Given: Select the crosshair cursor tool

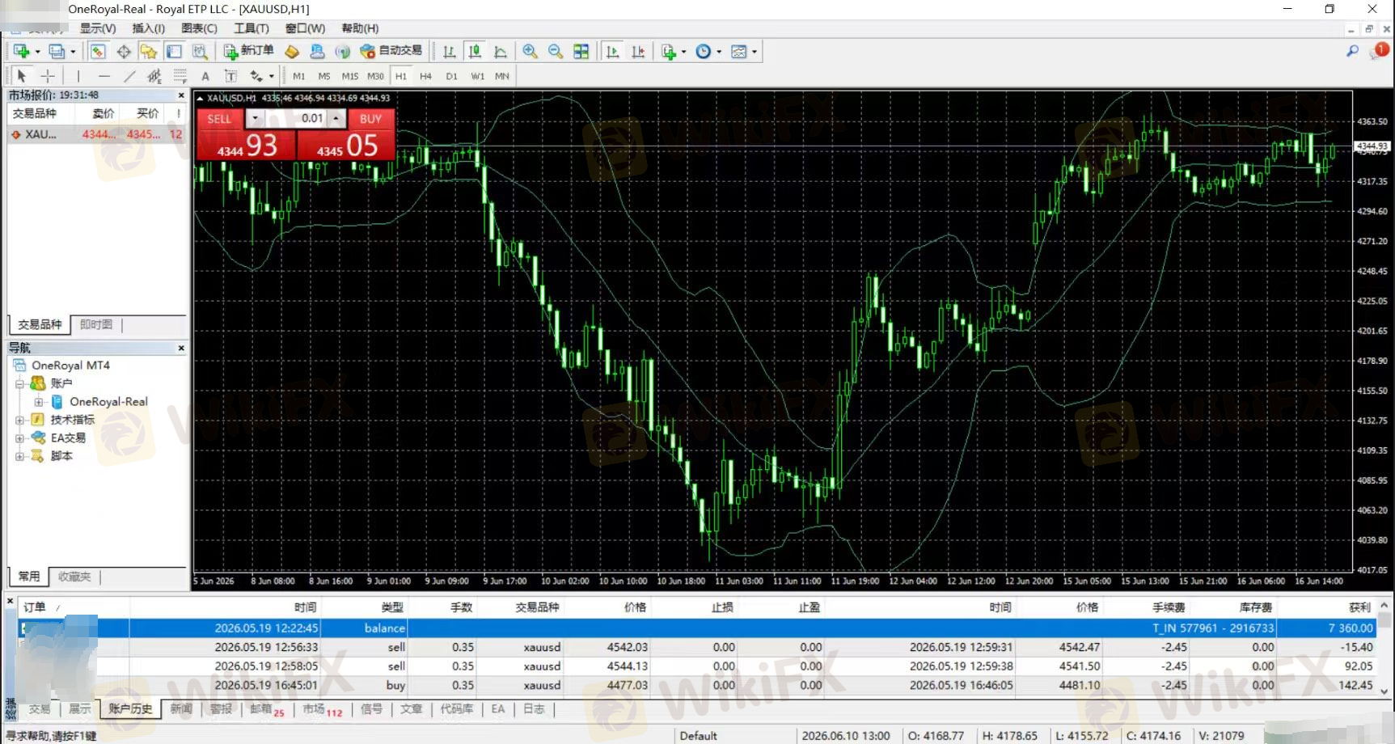Looking at the screenshot, I should (x=48, y=76).
